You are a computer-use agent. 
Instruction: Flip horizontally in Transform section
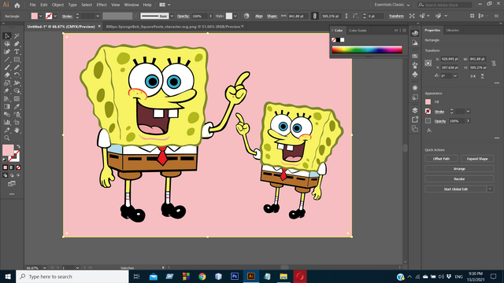pos(472,76)
